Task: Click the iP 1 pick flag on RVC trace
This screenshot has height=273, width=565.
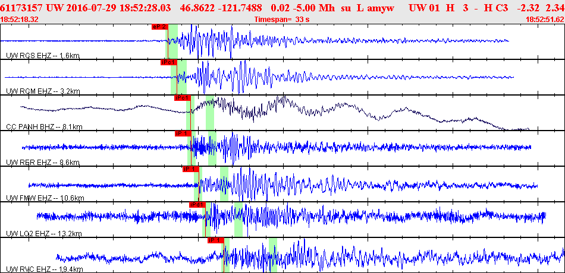Action: click(x=215, y=240)
